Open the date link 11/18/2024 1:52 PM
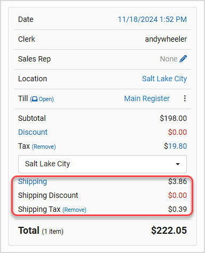The height and width of the screenshot is (253, 205). pos(152,19)
